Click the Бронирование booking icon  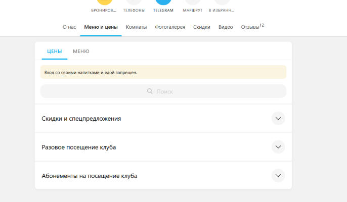click(104, 2)
